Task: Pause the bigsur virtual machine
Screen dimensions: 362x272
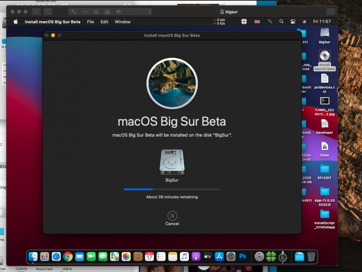Action: tap(36, 12)
